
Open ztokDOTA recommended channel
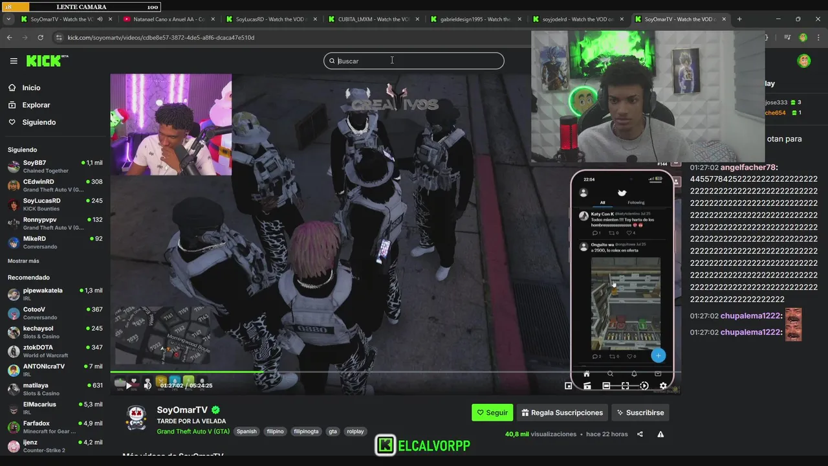55,351
